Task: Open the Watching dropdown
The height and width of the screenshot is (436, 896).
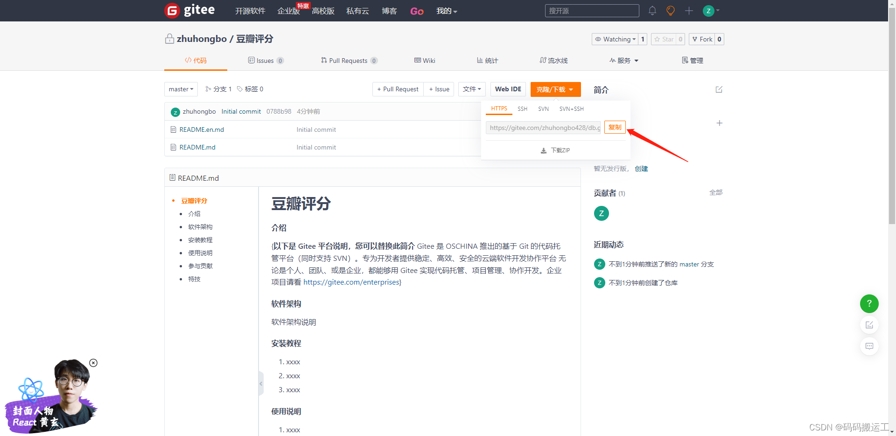Action: [615, 39]
